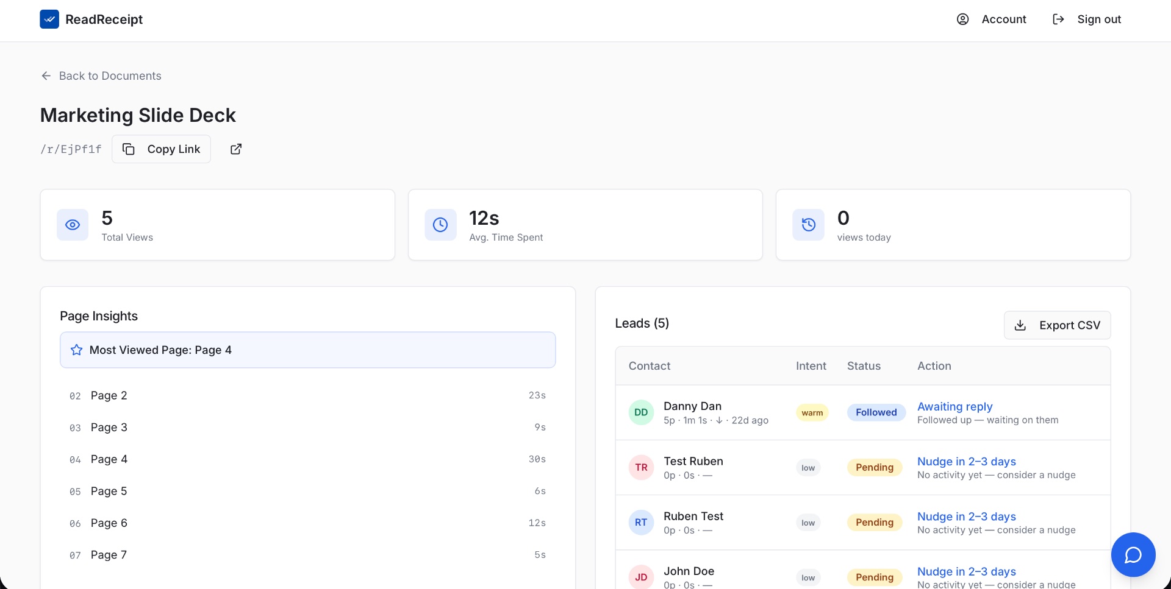Screen dimensions: 1171x589
Task: Click the ReadReceipt logo icon
Action: 49,19
